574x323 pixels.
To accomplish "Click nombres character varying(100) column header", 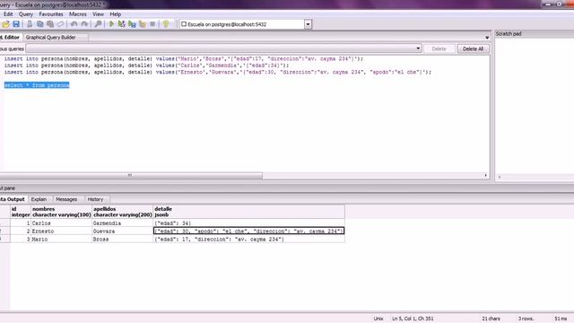I will click(61, 212).
